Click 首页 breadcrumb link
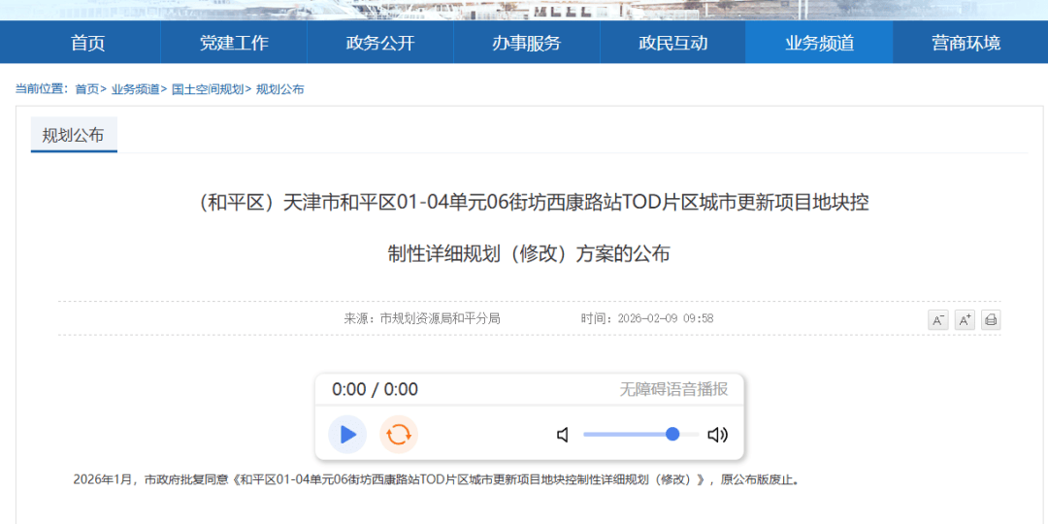 coord(86,89)
